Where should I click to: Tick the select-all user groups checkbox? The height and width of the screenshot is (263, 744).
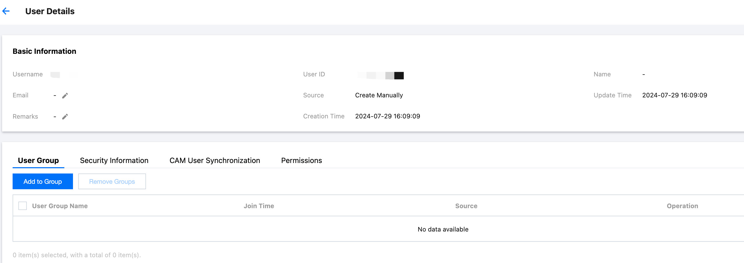23,206
